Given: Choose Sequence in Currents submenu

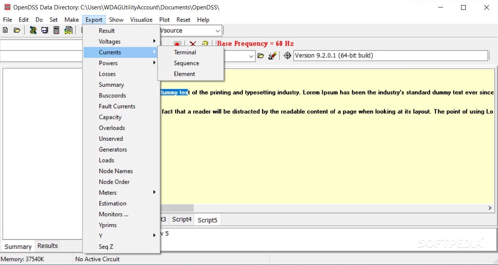Looking at the screenshot, I should (x=191, y=63).
